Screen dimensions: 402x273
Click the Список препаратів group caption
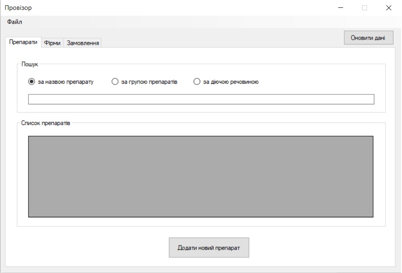point(45,123)
